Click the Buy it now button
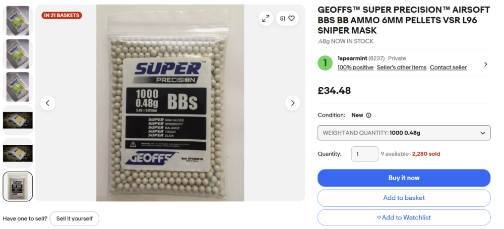Screen dimensions: 504x229 pyautogui.click(x=404, y=178)
